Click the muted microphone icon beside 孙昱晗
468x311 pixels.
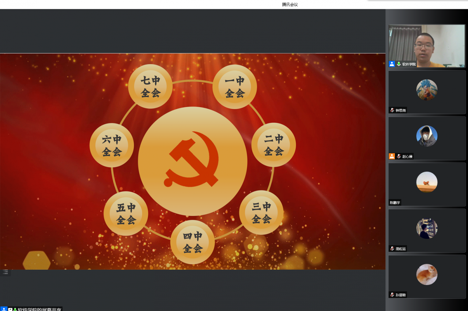[392, 295]
